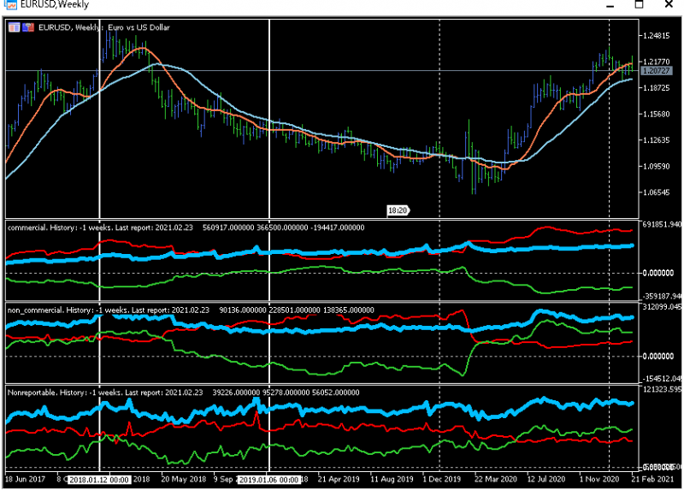The height and width of the screenshot is (490, 684).
Task: Click the red-blue depth of market icon
Action: click(x=28, y=27)
